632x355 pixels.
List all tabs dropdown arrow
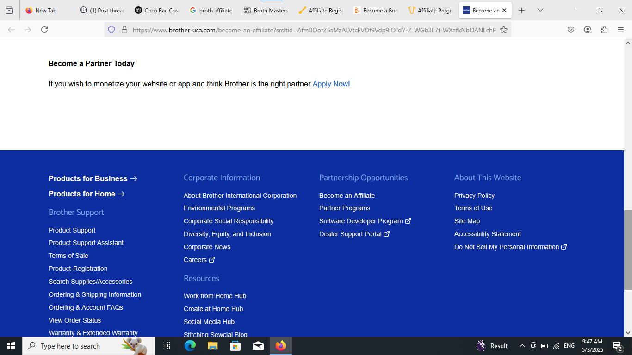coord(540,10)
